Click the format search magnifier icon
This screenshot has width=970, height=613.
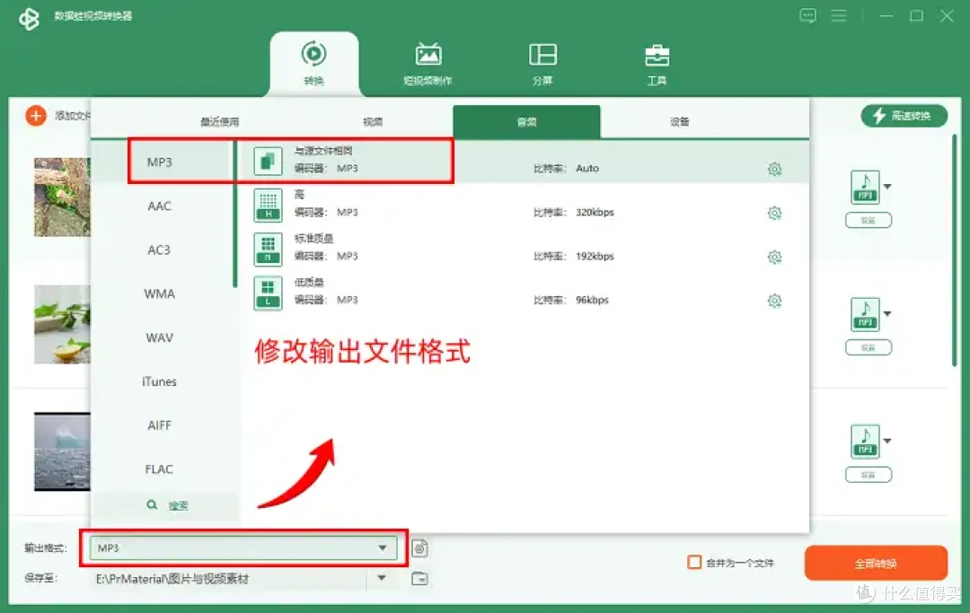pos(152,505)
